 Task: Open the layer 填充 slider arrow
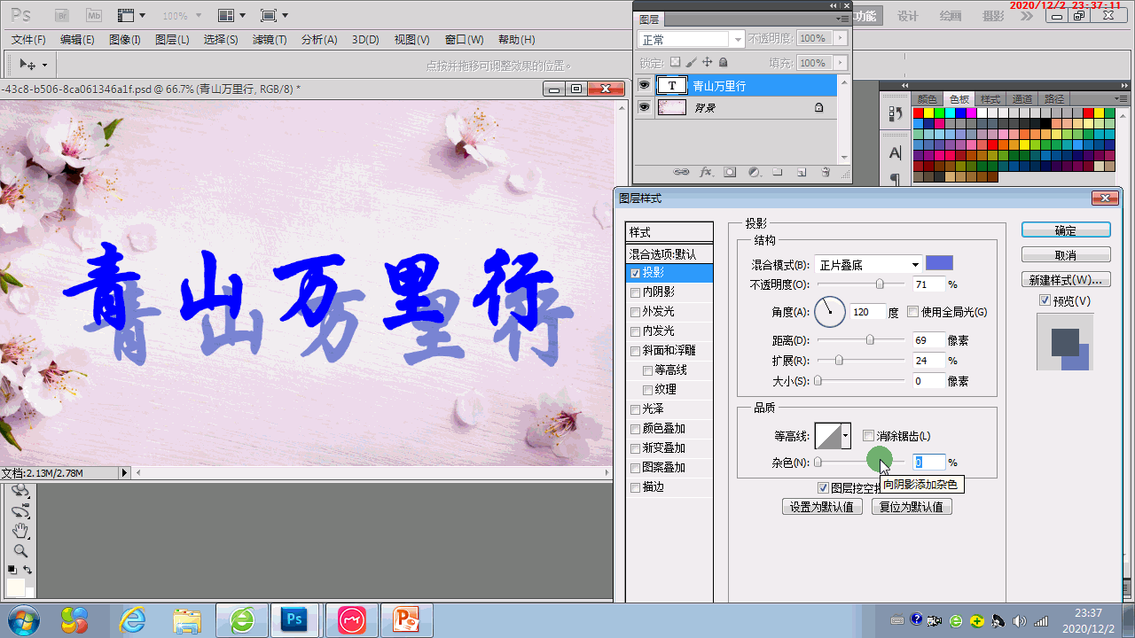coord(840,63)
